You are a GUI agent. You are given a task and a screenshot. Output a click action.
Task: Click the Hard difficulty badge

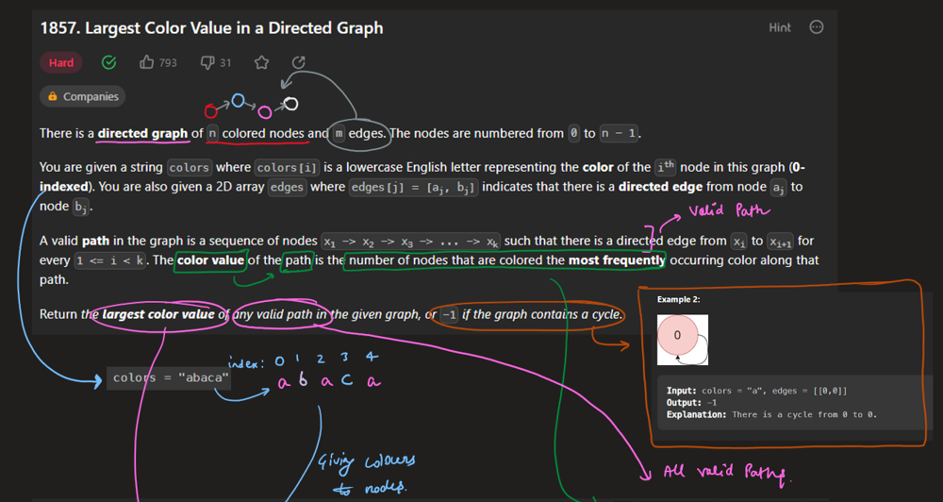coord(61,63)
